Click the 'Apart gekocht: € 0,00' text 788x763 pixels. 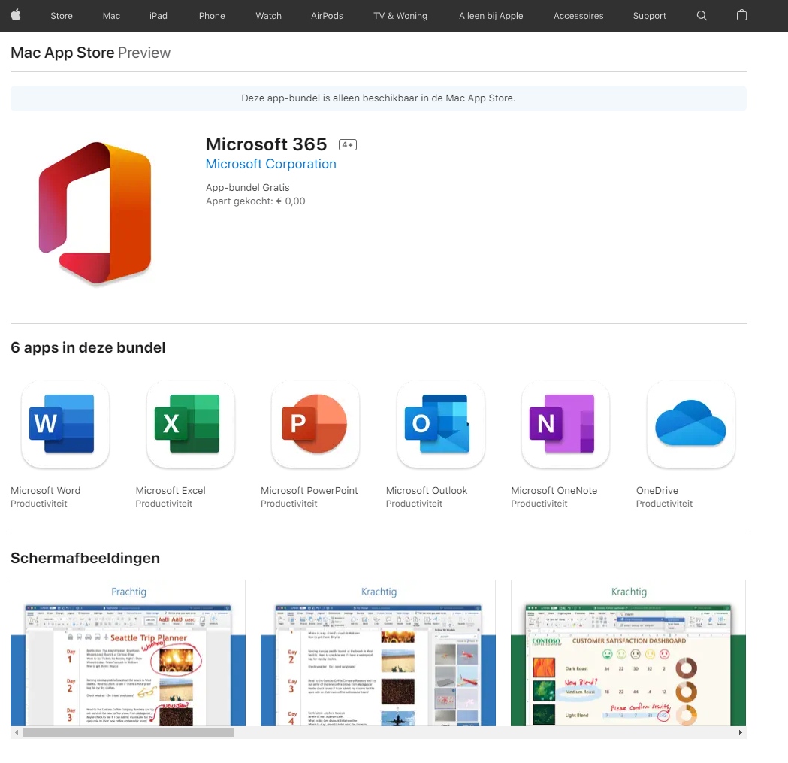point(255,201)
